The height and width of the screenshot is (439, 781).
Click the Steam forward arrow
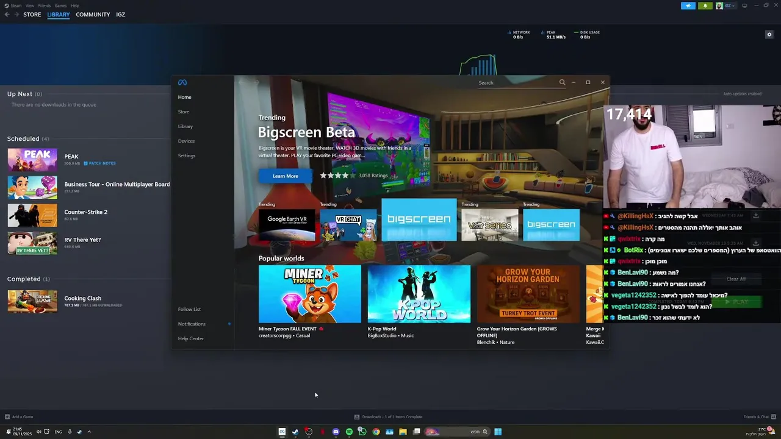click(x=16, y=15)
